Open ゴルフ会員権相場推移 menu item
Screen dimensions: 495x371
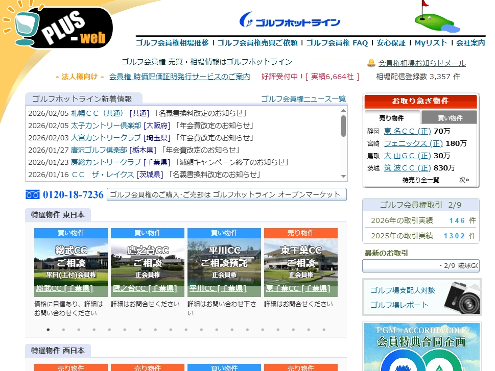click(172, 43)
